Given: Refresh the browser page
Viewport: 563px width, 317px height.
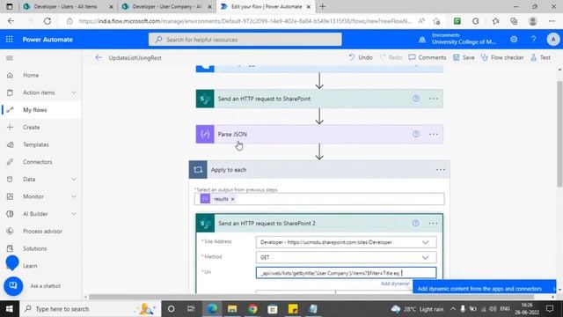Looking at the screenshot, I should (x=47, y=21).
